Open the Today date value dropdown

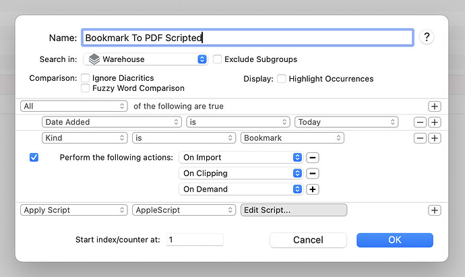[346, 122]
